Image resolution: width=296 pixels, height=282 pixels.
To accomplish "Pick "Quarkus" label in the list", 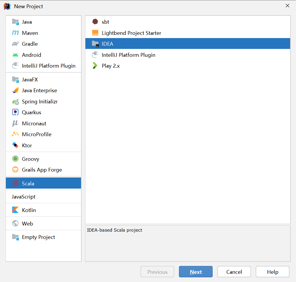I will 32,112.
